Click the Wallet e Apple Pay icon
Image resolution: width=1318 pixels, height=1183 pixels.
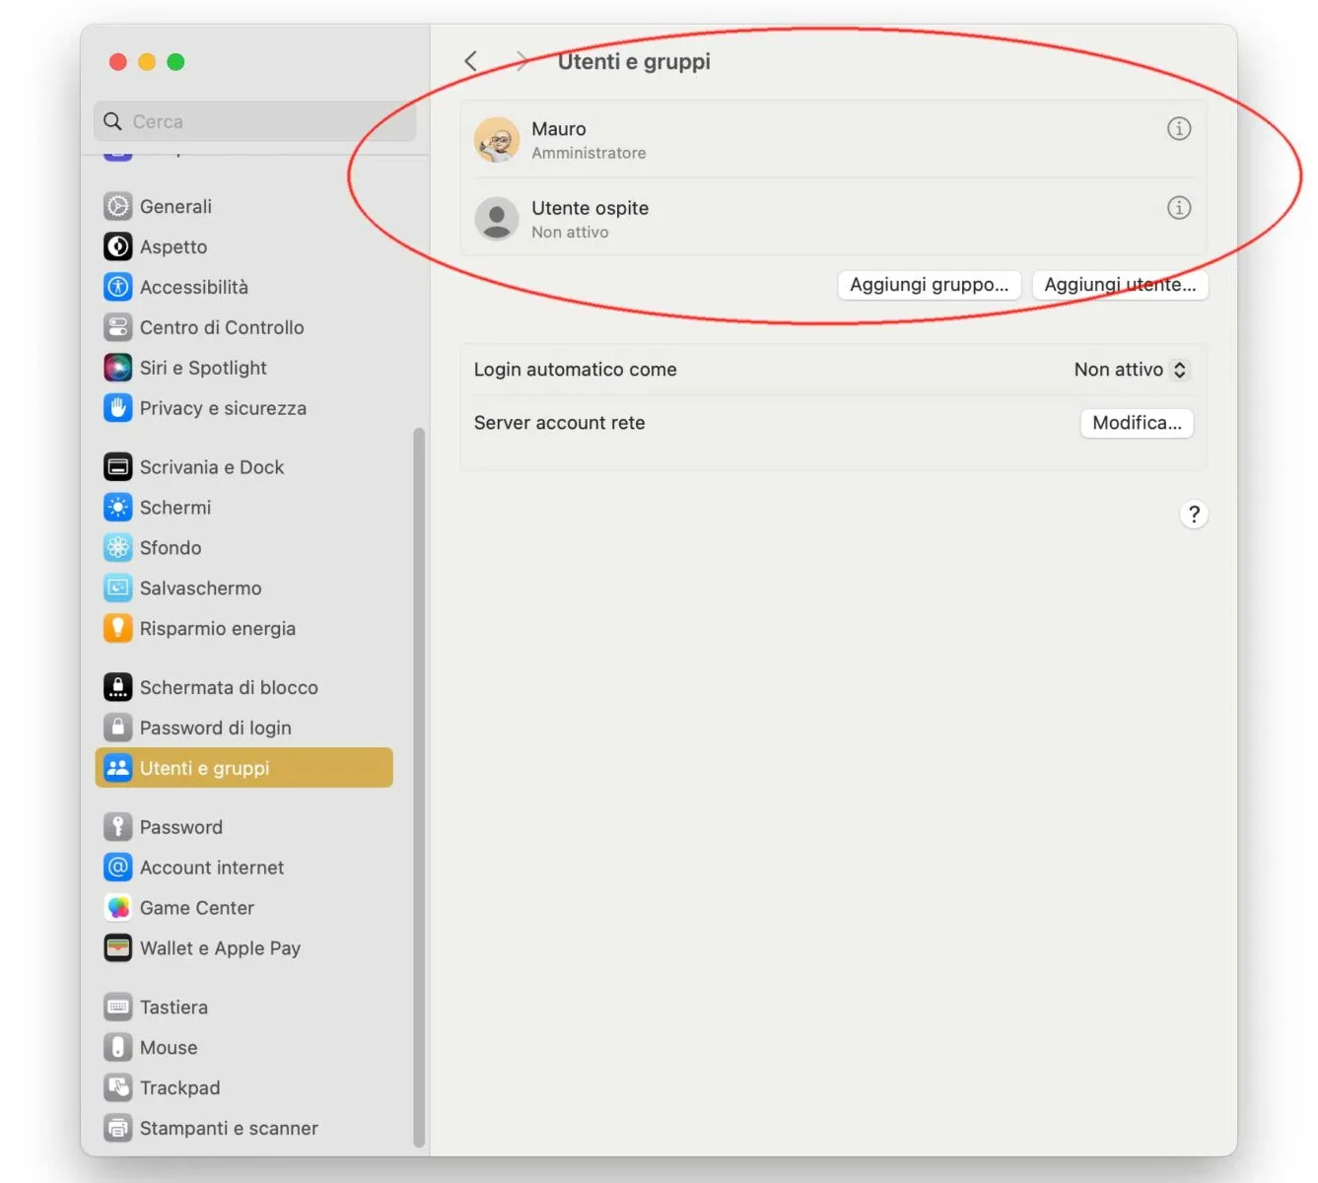(x=118, y=948)
